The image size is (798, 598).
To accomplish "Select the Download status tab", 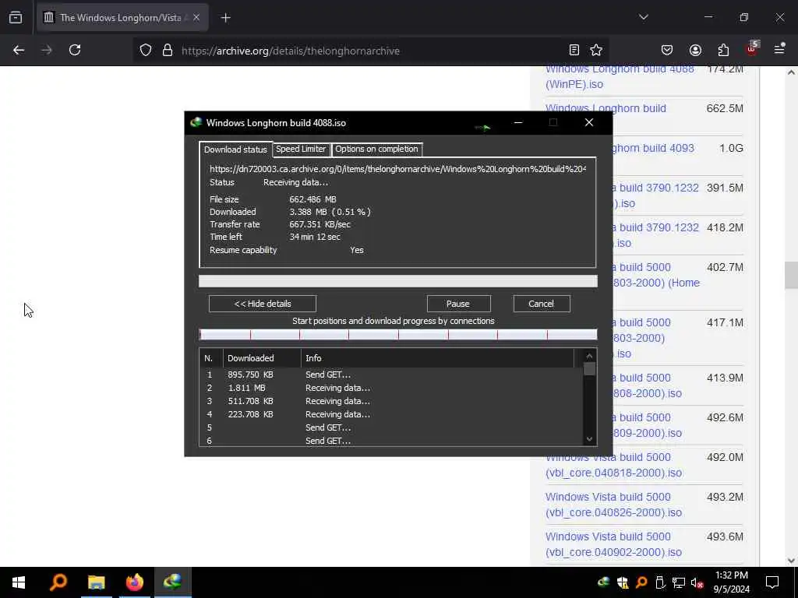I will click(235, 149).
